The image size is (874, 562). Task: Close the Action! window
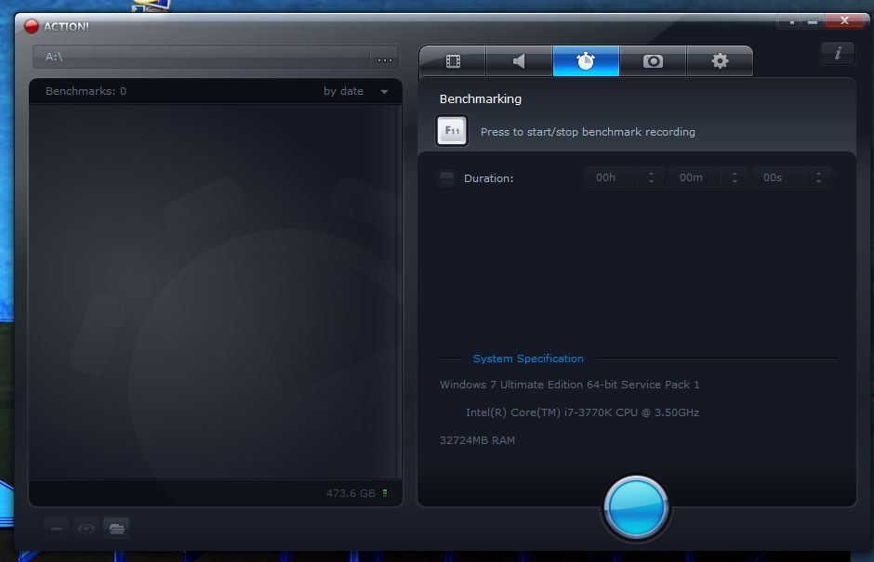tap(844, 21)
